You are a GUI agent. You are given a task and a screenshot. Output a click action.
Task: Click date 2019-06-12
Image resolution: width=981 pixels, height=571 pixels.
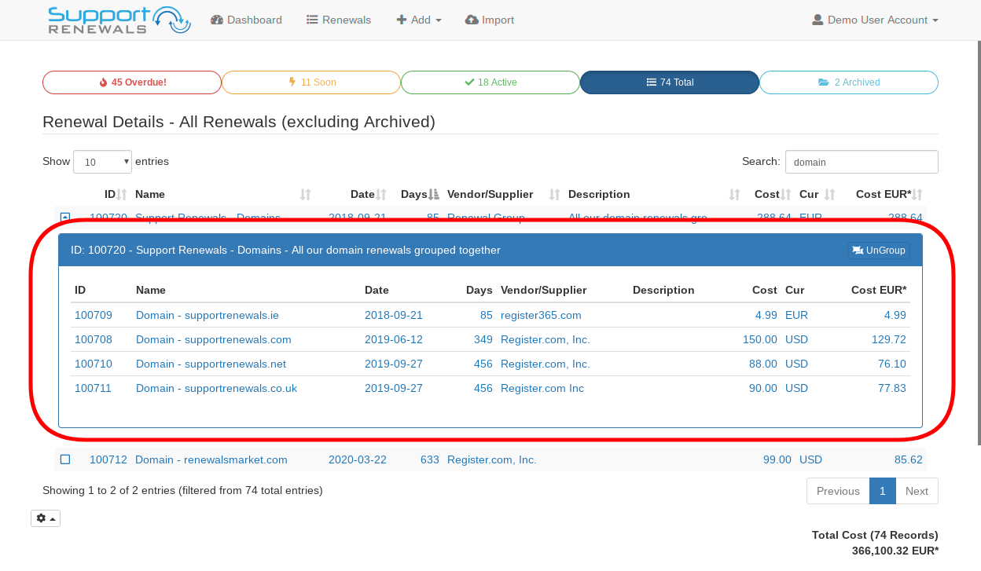point(394,339)
